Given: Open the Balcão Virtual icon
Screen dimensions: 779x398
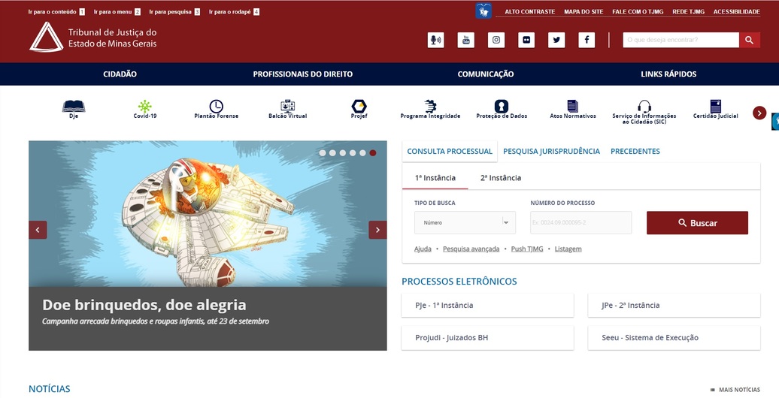Looking at the screenshot, I should [x=288, y=106].
